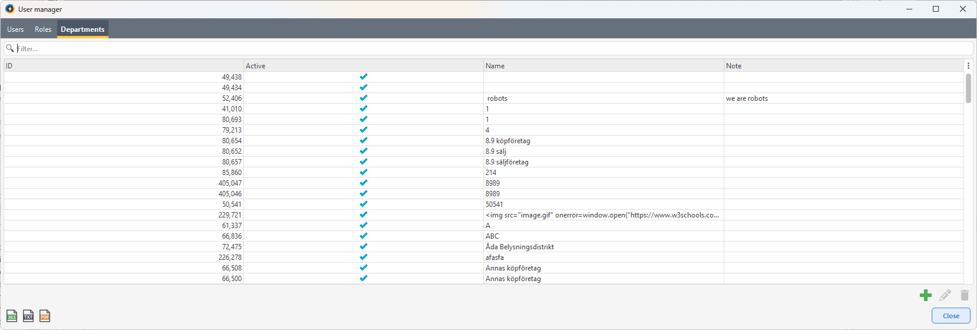Export the table to TXT file

28,316
